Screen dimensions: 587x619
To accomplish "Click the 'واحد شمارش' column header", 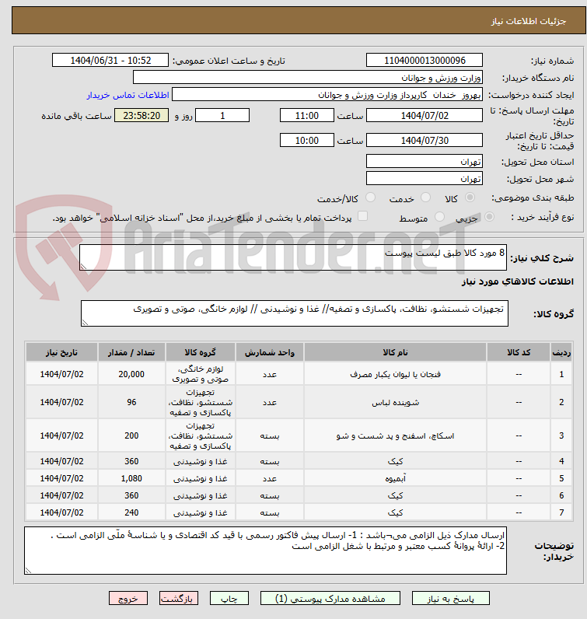I will [270, 352].
